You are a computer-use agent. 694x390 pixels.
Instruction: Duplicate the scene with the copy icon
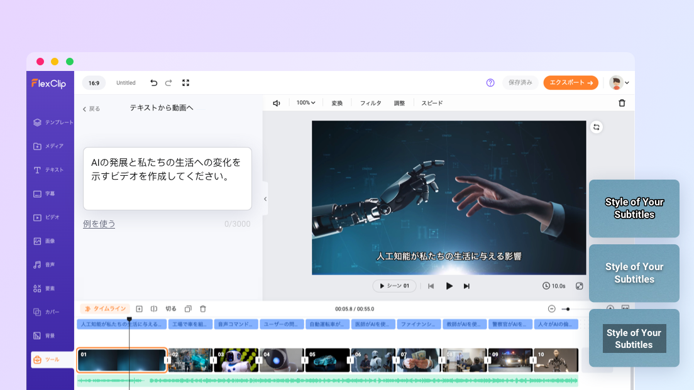(x=188, y=308)
